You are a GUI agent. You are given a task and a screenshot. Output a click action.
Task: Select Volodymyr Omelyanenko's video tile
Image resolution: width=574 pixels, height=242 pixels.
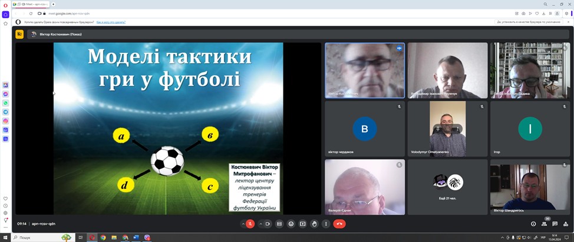click(448, 129)
